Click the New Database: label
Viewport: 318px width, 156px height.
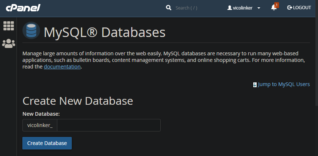41,114
